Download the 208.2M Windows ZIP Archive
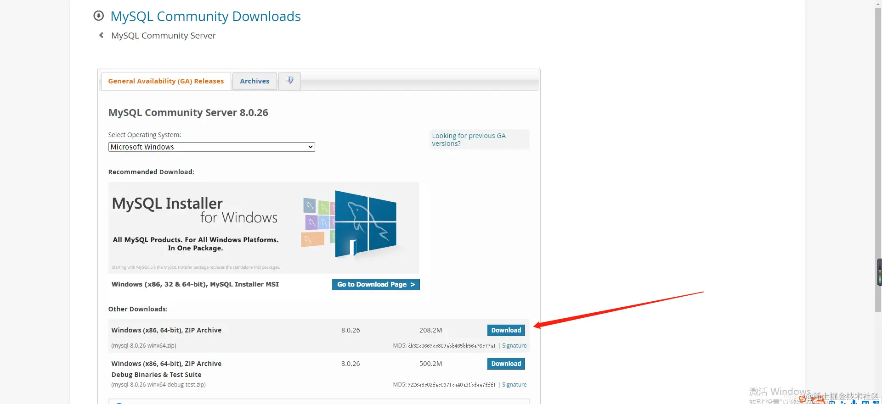 coord(506,330)
